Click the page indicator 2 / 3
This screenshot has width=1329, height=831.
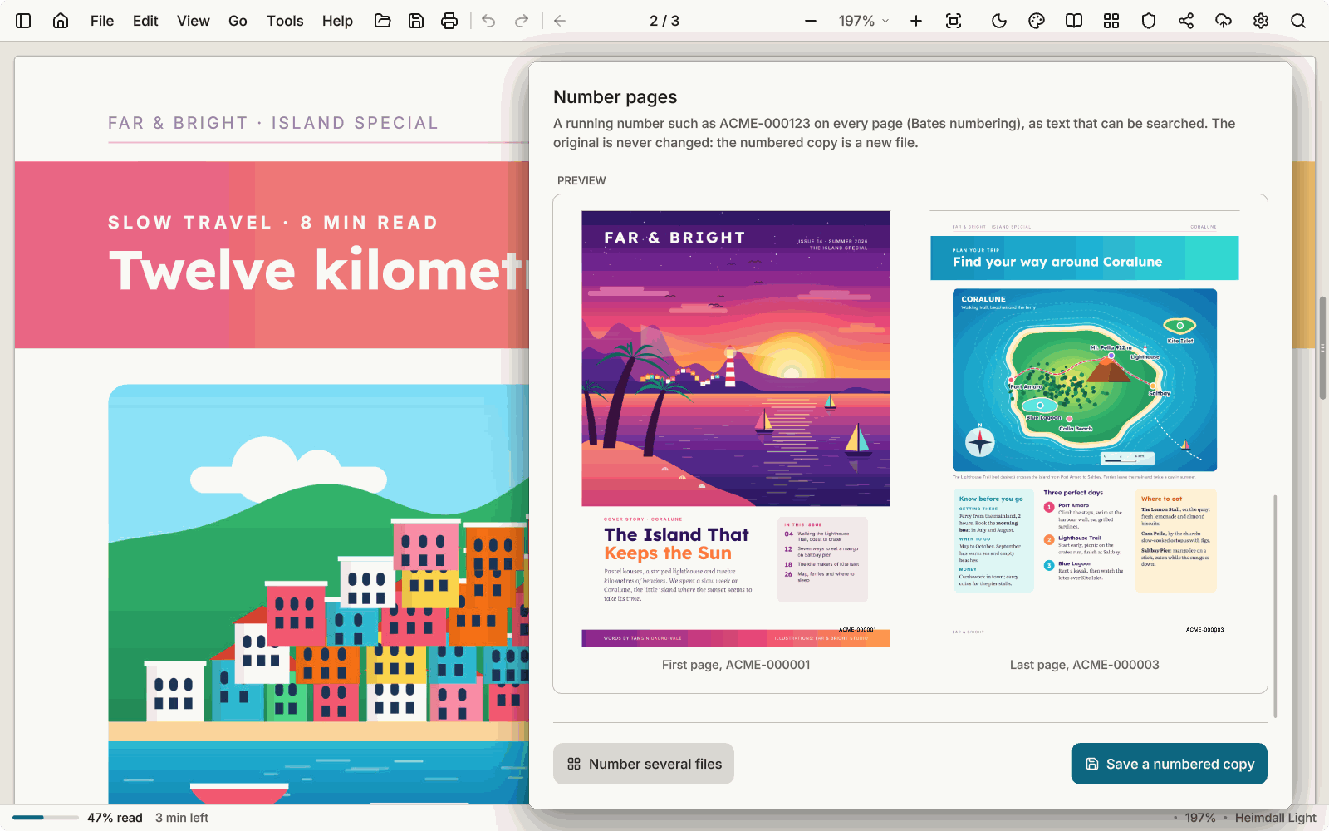[x=664, y=21]
